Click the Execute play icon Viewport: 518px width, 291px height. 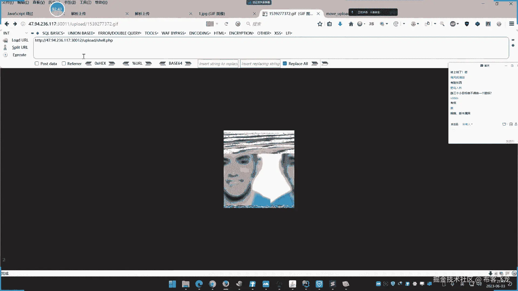point(5,55)
